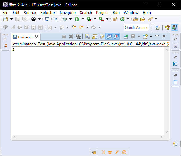The image size is (181, 156).
Task: Click the New wizard toolbar icon
Action: [6, 19]
